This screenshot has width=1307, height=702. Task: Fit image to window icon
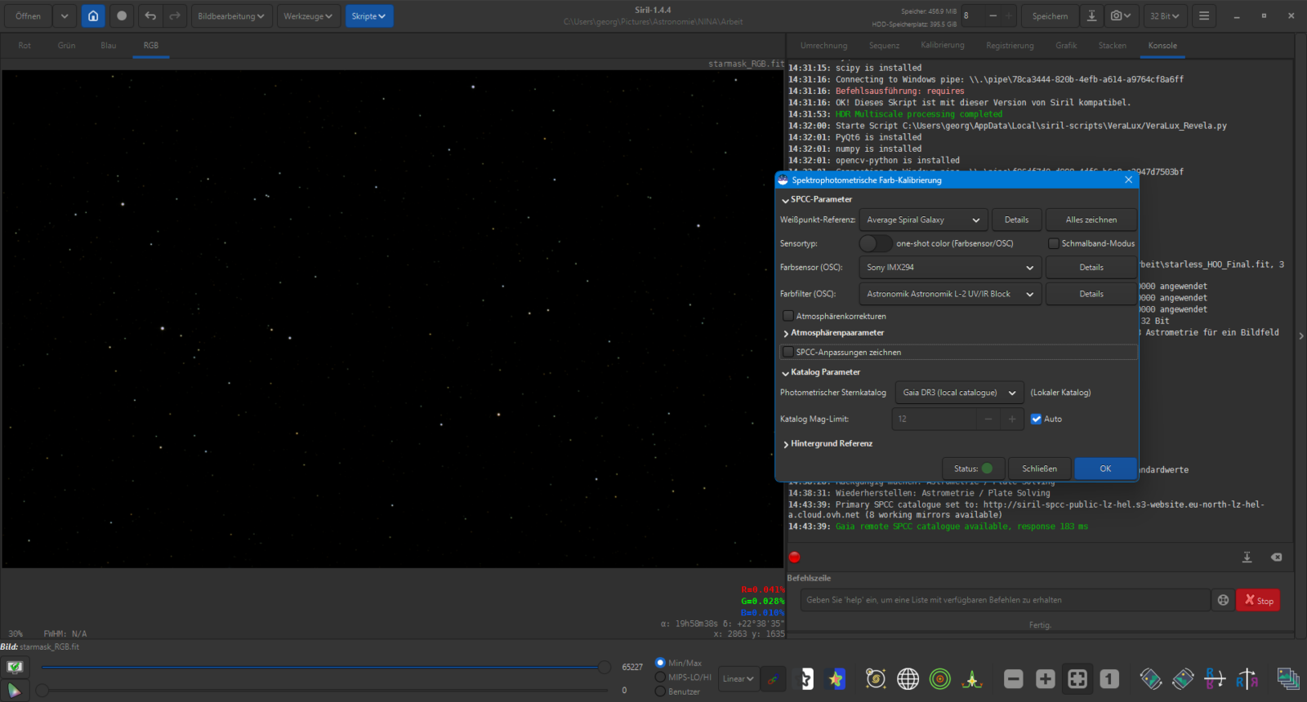tap(1077, 679)
